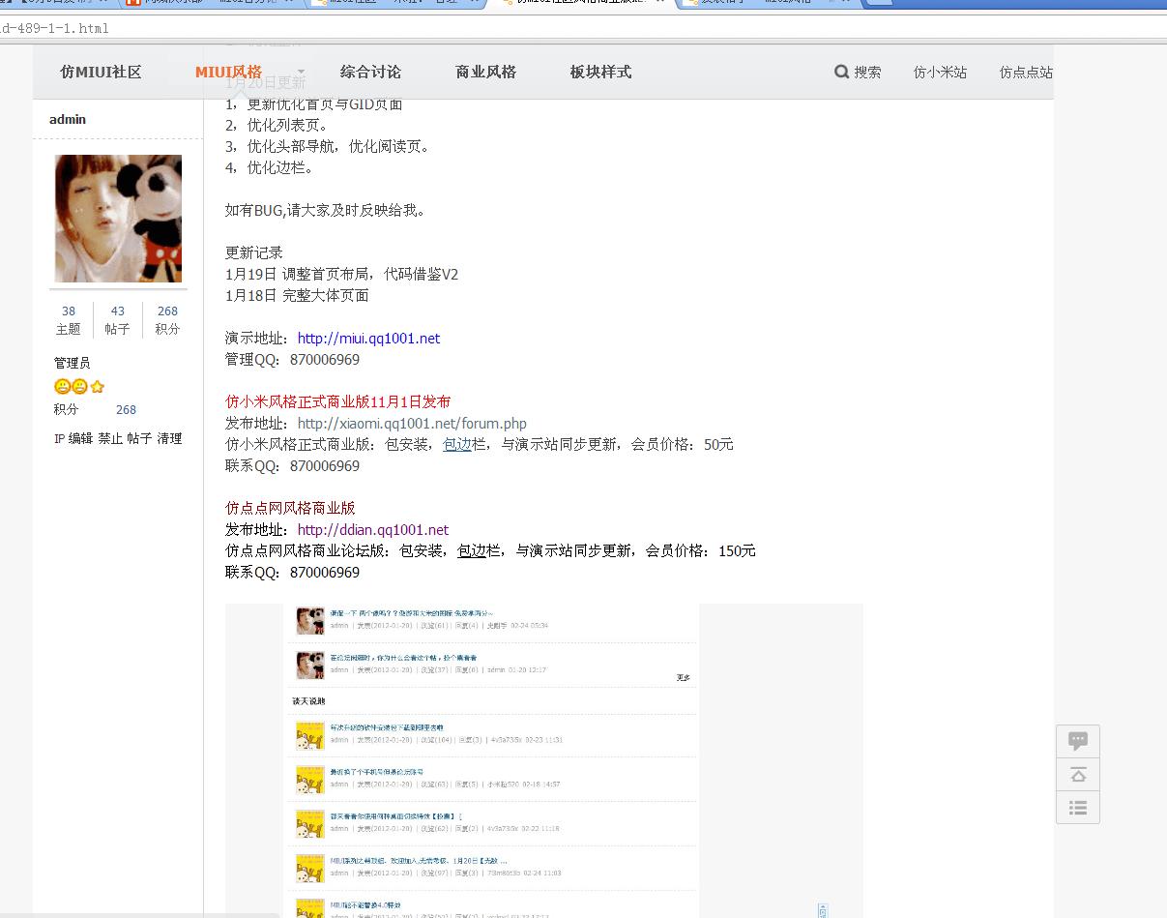Visit the 仿点点站 link

tap(1026, 72)
